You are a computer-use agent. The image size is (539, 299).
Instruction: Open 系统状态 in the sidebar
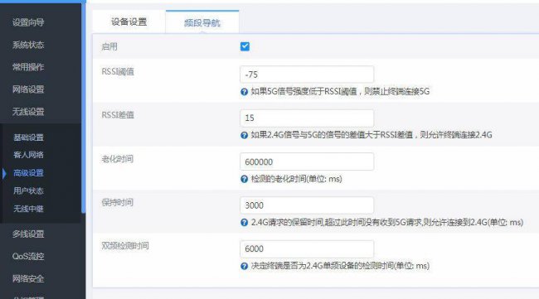(28, 45)
